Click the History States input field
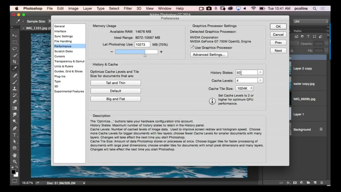This screenshot has height=192, width=341. 246,72
